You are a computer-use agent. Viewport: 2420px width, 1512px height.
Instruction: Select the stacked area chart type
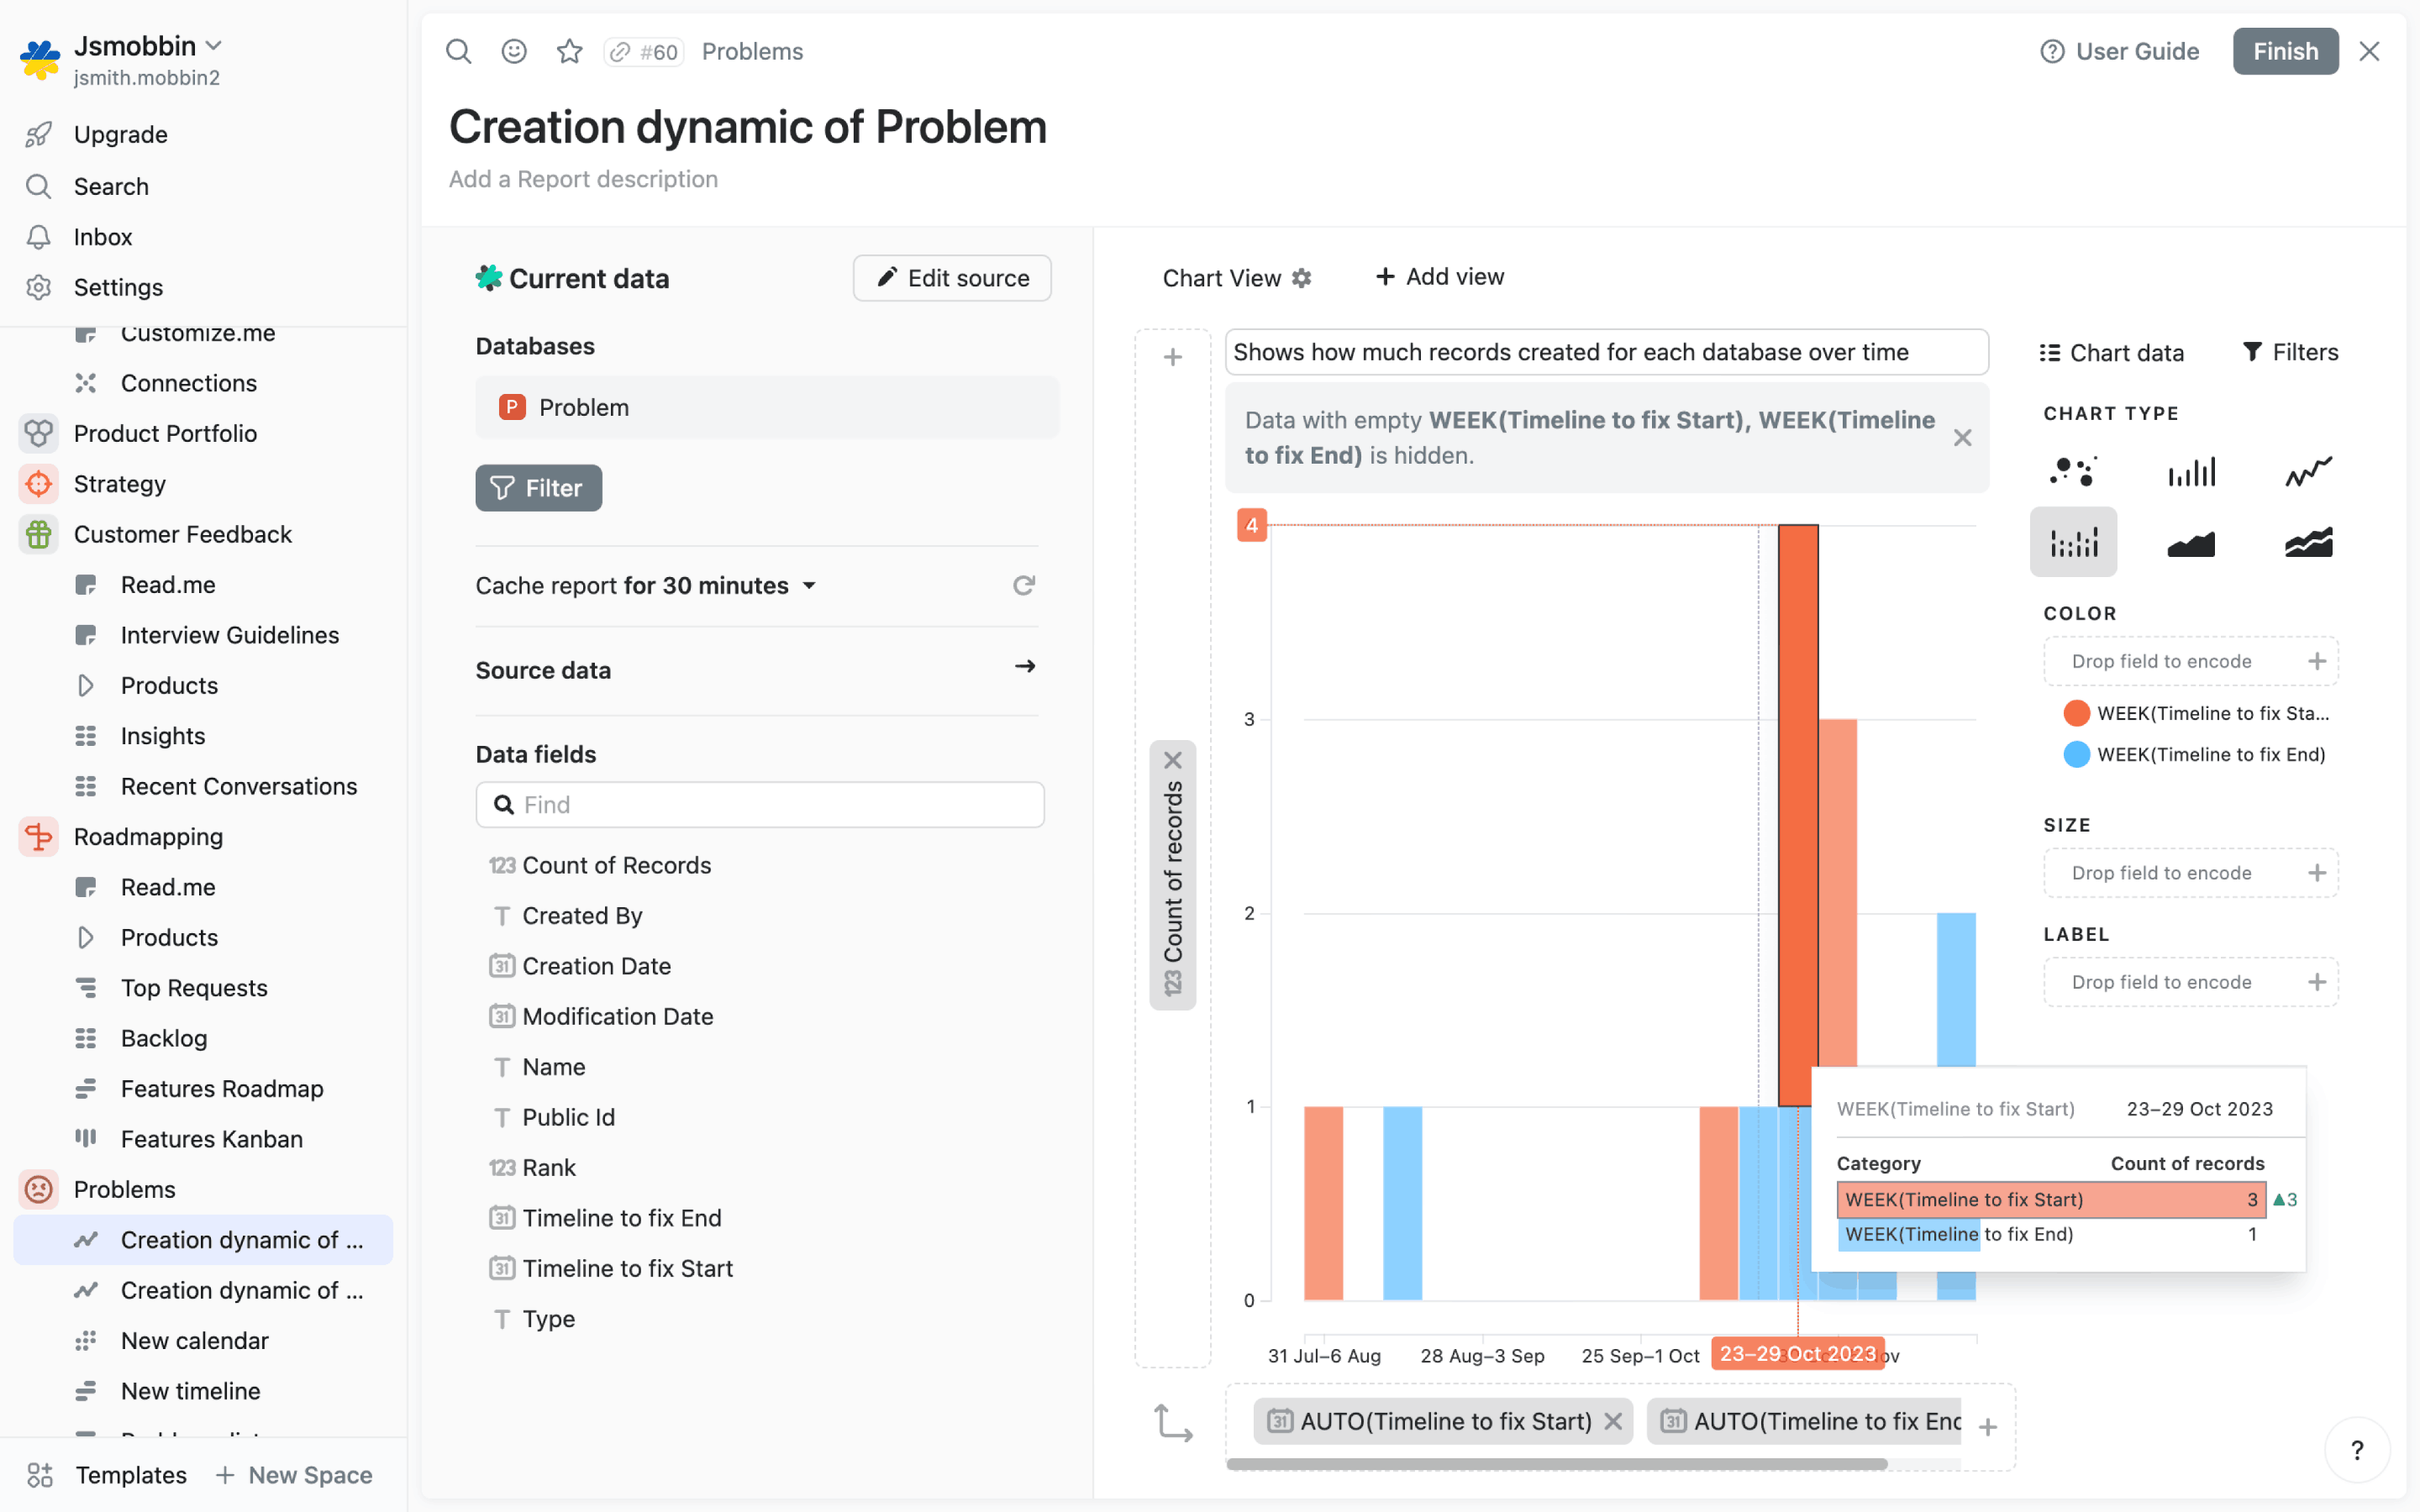tap(2308, 543)
